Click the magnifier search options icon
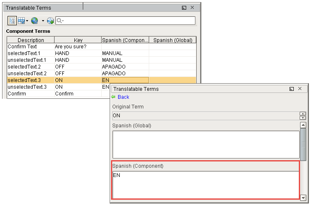 tap(60, 21)
